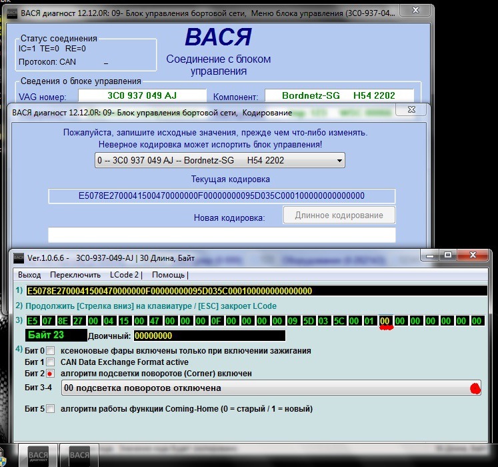The height and width of the screenshot is (467, 498).
Task: Select byte E5 in byte row
Action: (x=32, y=321)
